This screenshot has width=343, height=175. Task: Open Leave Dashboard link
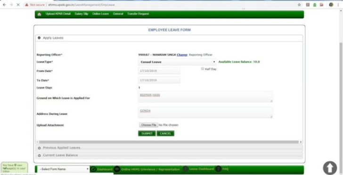(x=202, y=169)
